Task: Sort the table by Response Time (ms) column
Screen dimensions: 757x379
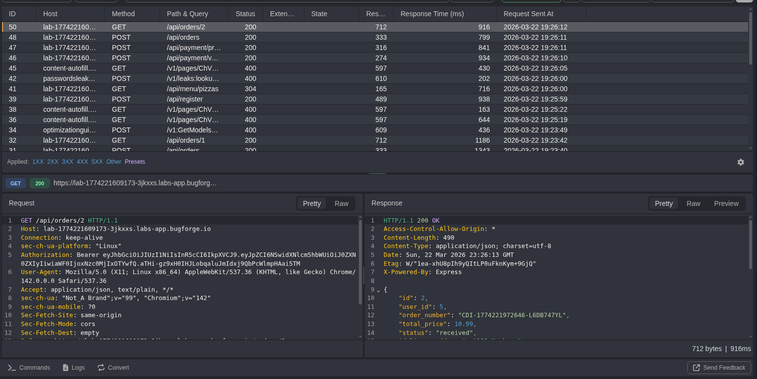Action: [x=432, y=14]
